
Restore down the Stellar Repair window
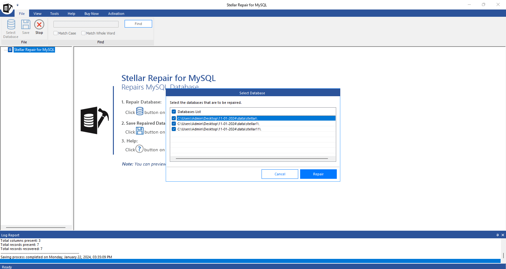484,5
